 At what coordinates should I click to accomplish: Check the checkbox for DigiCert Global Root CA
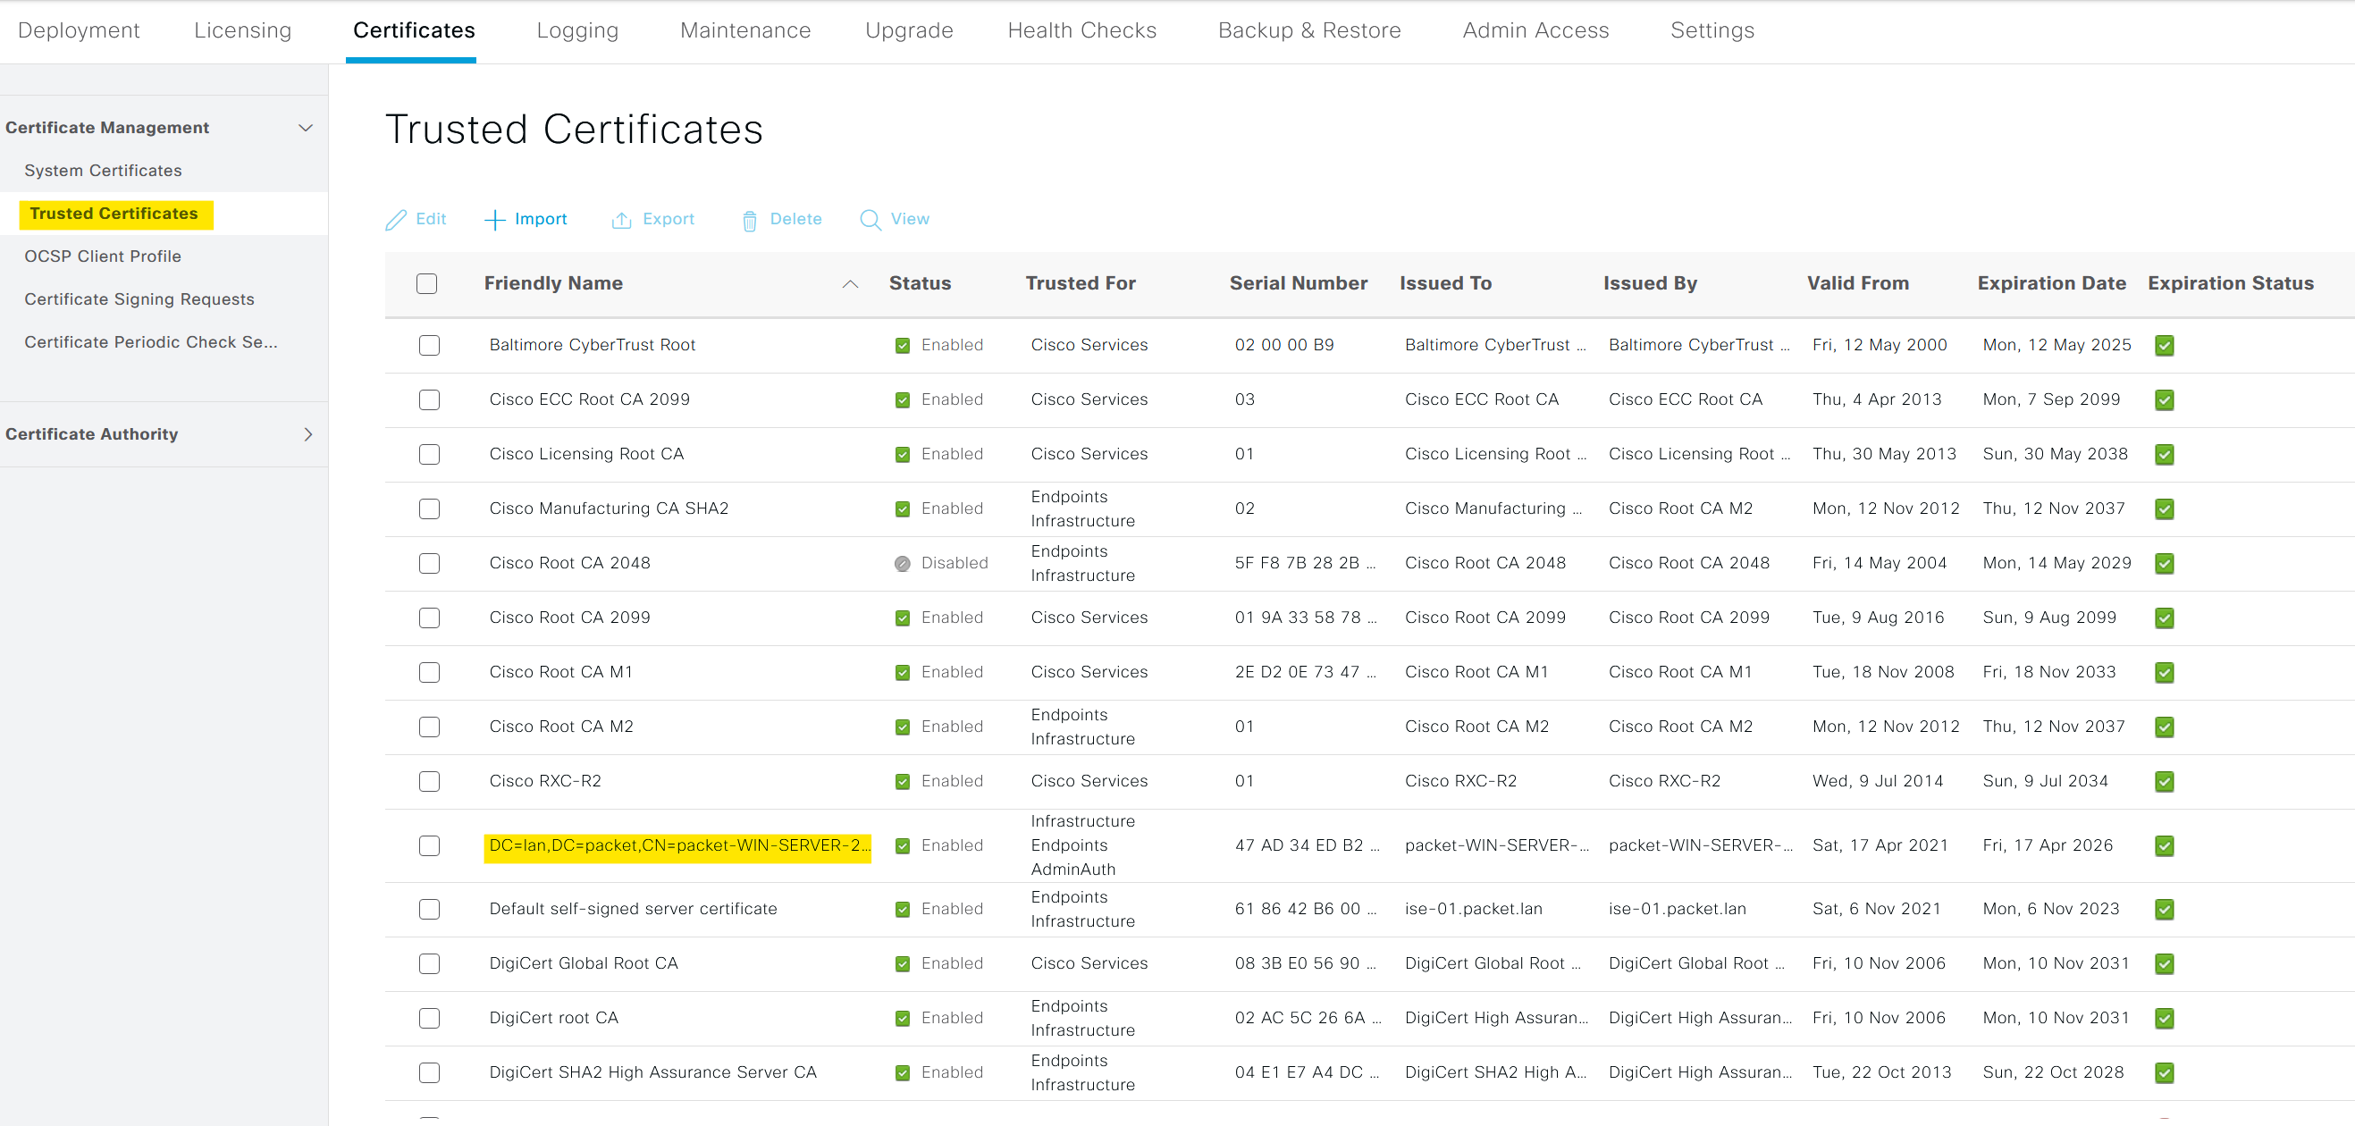[x=429, y=963]
